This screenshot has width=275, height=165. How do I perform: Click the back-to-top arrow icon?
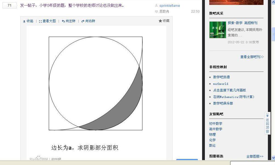(267, 115)
